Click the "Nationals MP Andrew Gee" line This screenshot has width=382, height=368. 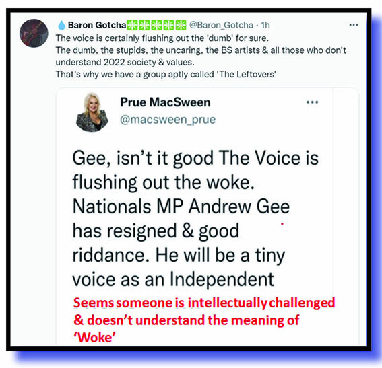point(181,207)
